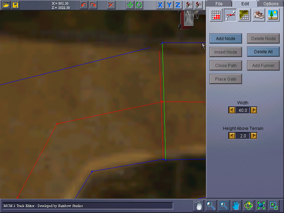This screenshot has height=213, width=284.
Task: Switch to the building objects mode
Action: (x=258, y=15)
